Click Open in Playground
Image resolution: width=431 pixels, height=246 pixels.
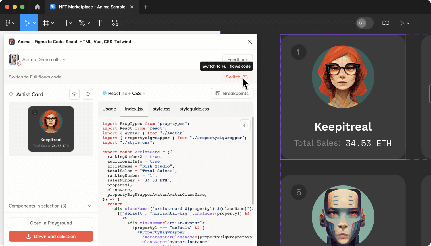point(51,223)
